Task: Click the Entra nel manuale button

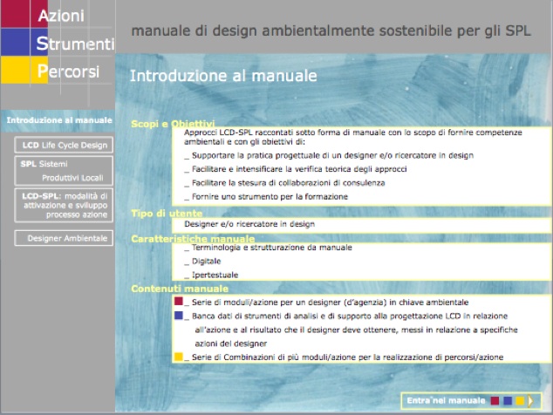Action: (x=471, y=400)
